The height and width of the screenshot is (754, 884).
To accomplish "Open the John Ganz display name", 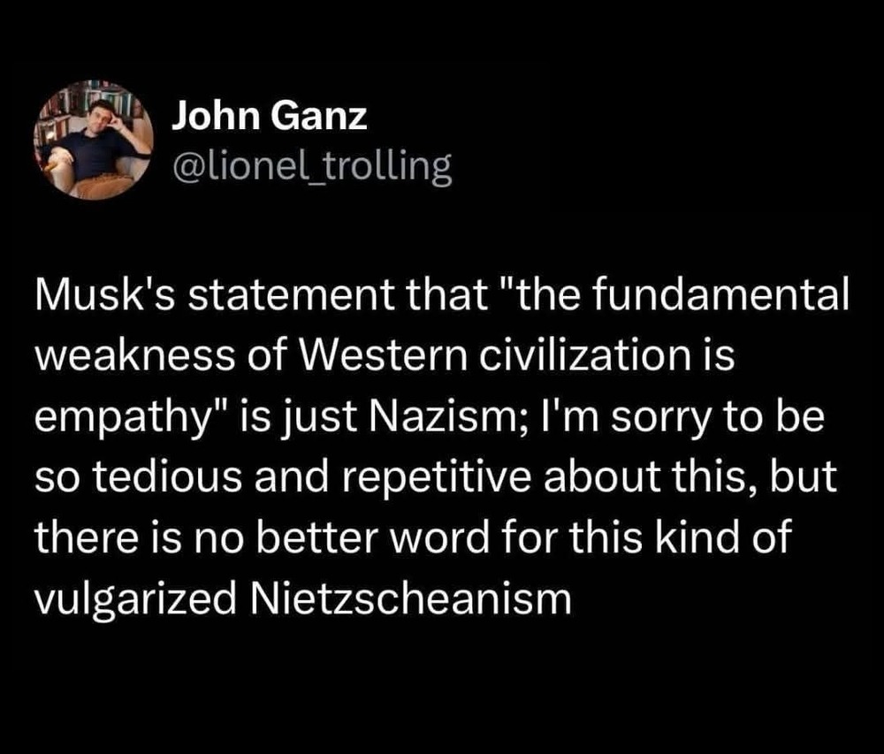I will [x=268, y=118].
